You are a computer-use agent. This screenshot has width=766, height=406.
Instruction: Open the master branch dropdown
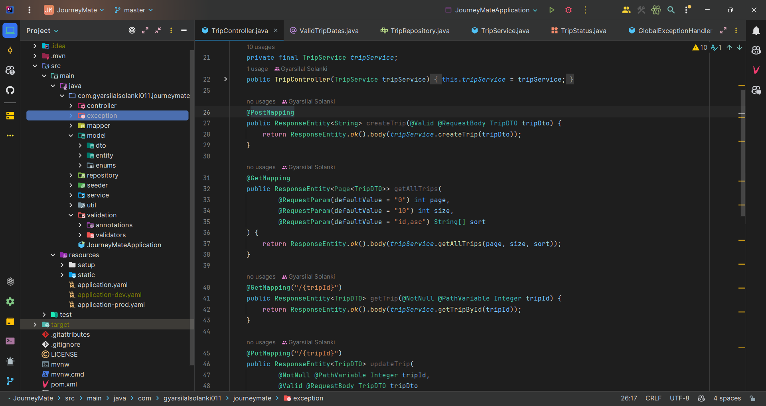134,10
